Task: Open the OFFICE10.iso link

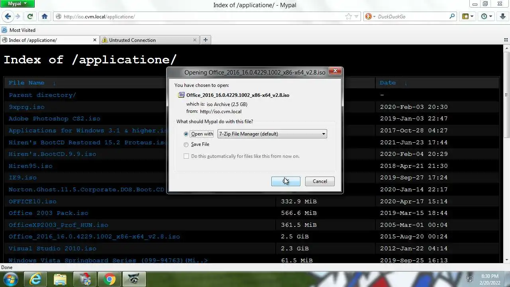Action: tap(33, 201)
